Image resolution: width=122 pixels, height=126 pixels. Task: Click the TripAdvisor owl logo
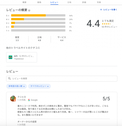(10, 57)
